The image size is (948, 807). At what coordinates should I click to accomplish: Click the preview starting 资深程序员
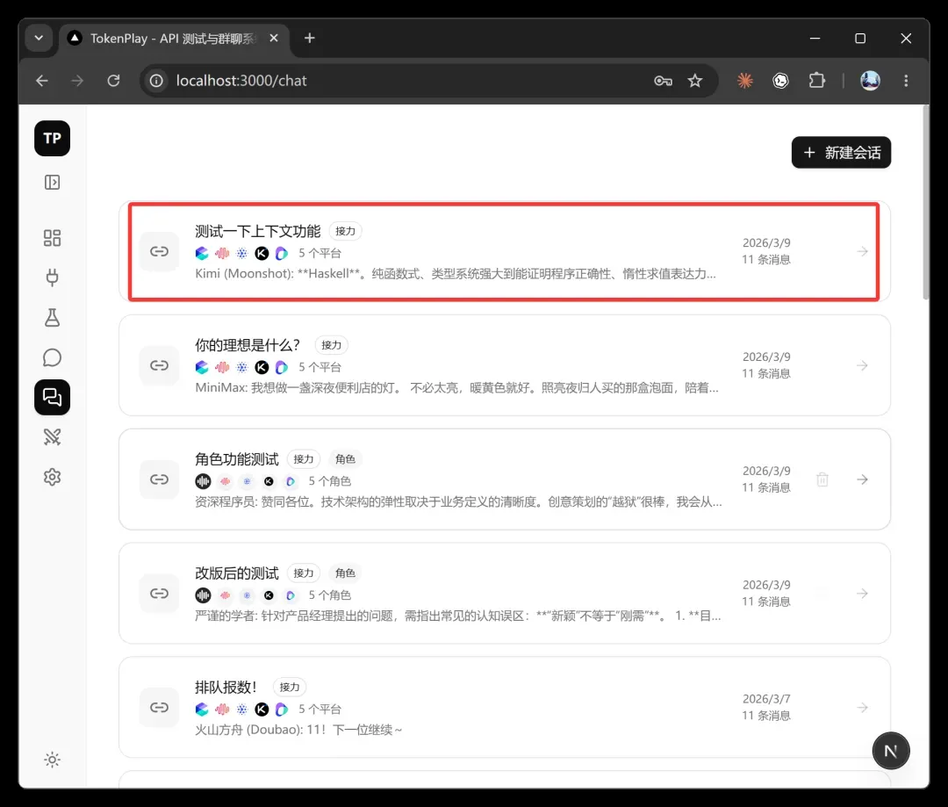click(x=458, y=501)
